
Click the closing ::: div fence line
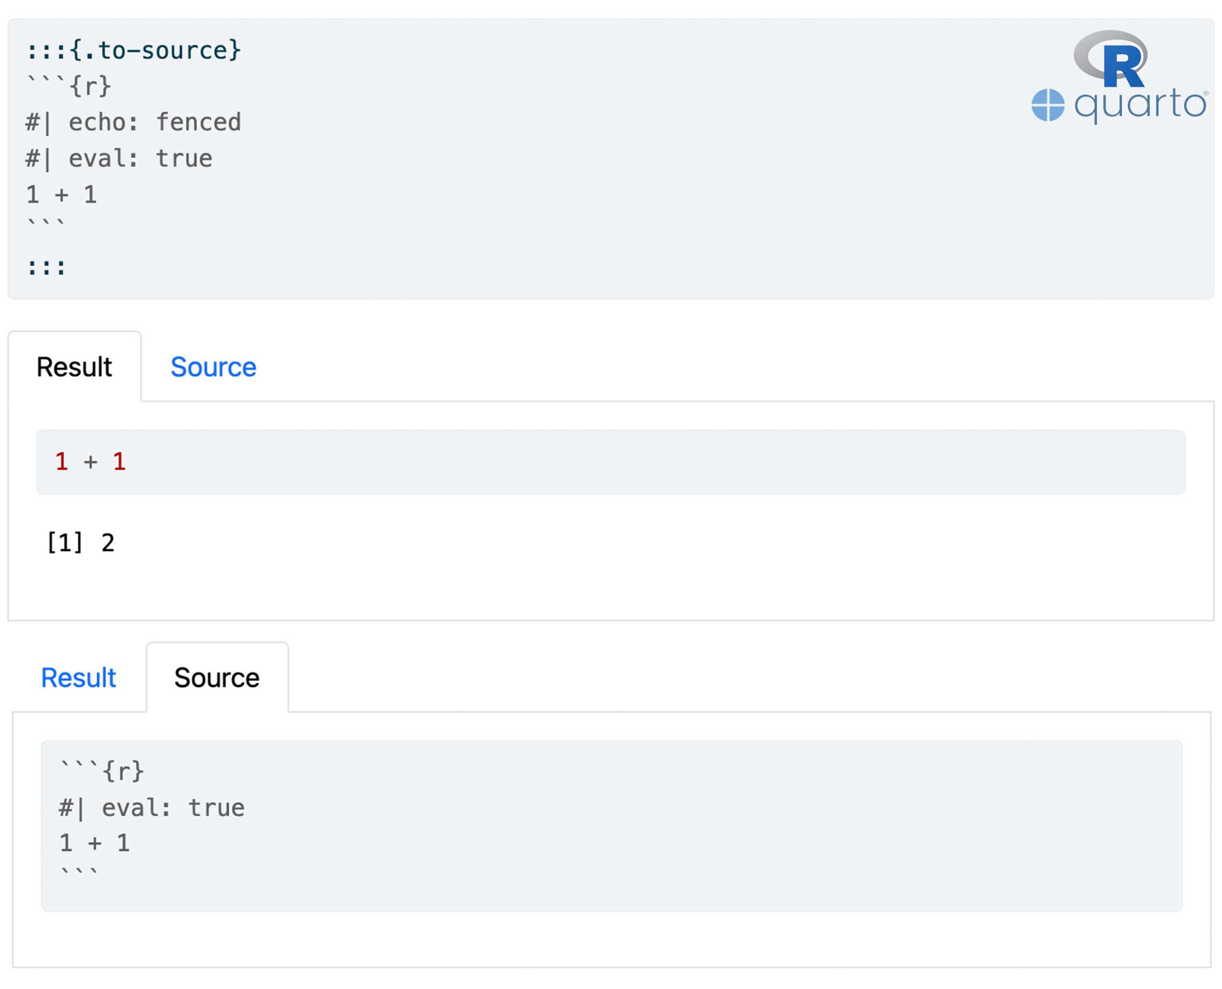click(x=46, y=268)
